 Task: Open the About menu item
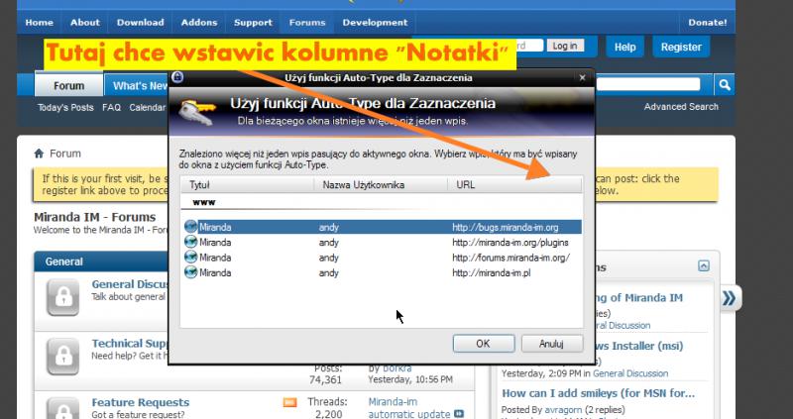point(85,23)
